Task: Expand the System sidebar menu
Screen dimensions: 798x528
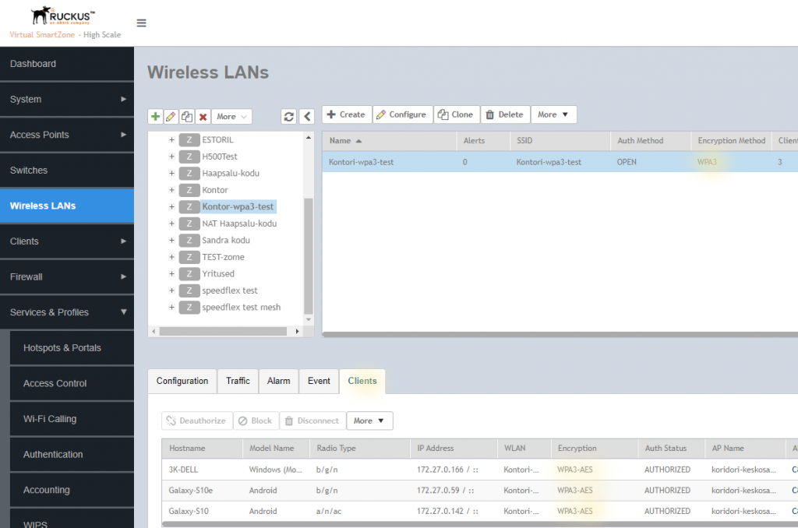Action: point(66,100)
